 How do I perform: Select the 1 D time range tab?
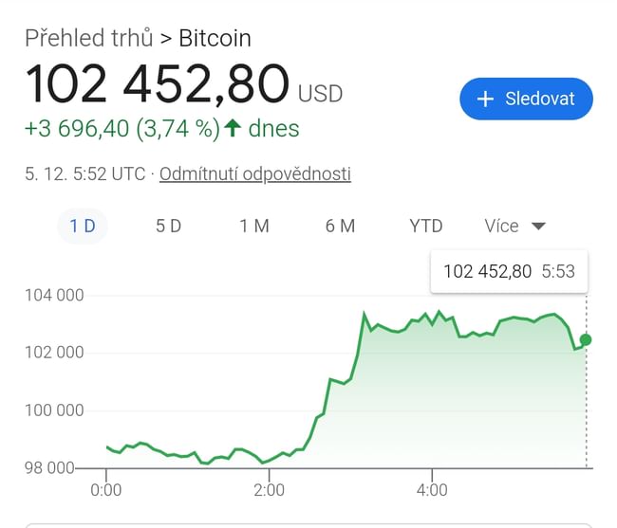coord(83,226)
